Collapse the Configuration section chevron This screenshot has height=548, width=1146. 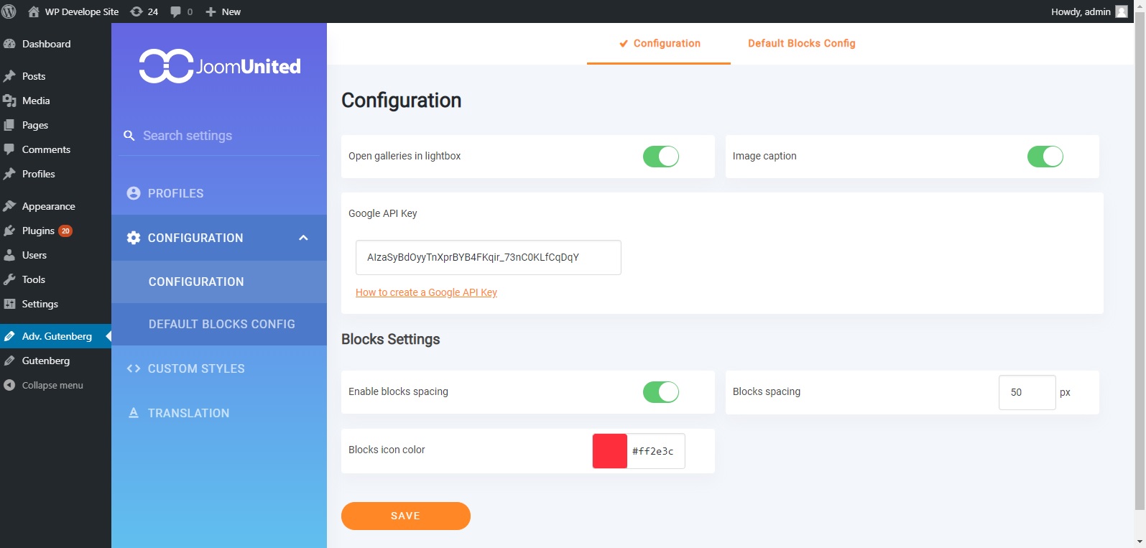click(303, 238)
